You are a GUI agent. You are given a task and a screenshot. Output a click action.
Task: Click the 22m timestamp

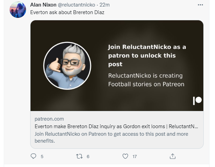105,5
